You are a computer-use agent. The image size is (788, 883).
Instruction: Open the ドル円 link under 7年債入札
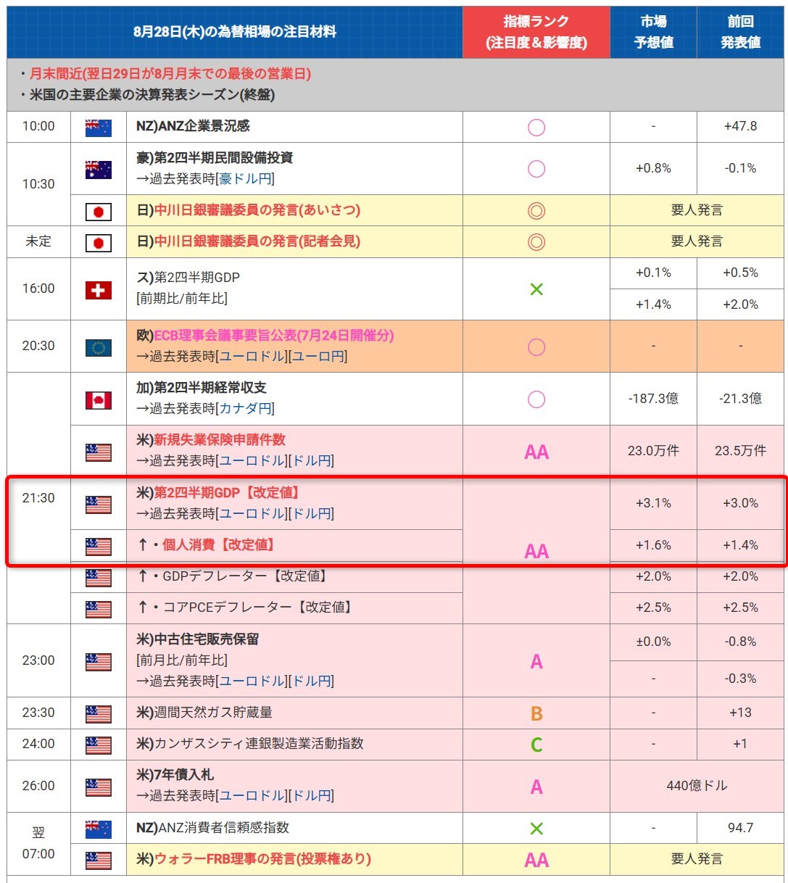(x=311, y=796)
